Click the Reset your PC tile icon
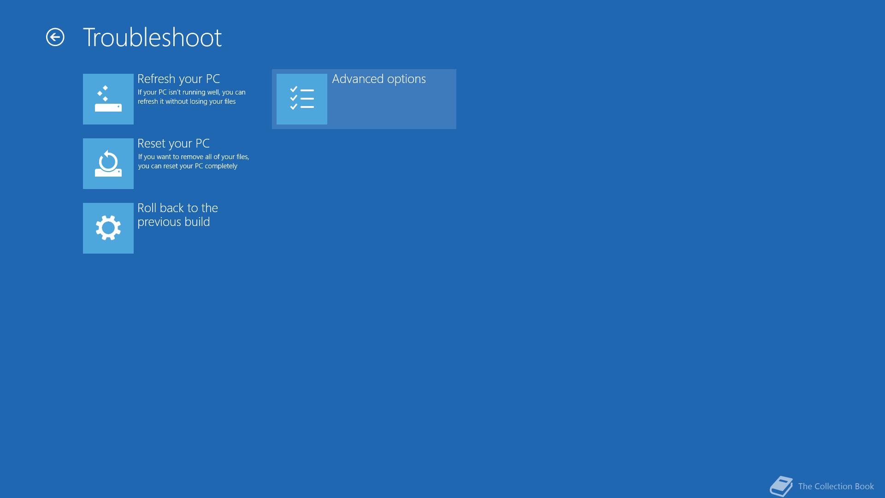This screenshot has width=885, height=498. click(x=108, y=164)
